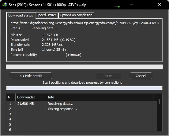Close the download window
The width and height of the screenshot is (169, 136).
pyautogui.click(x=160, y=5)
